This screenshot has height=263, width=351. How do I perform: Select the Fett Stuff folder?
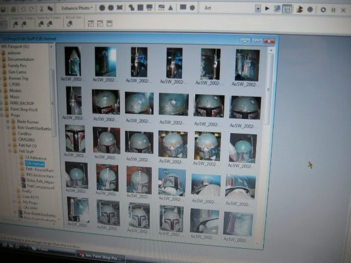click(26, 151)
